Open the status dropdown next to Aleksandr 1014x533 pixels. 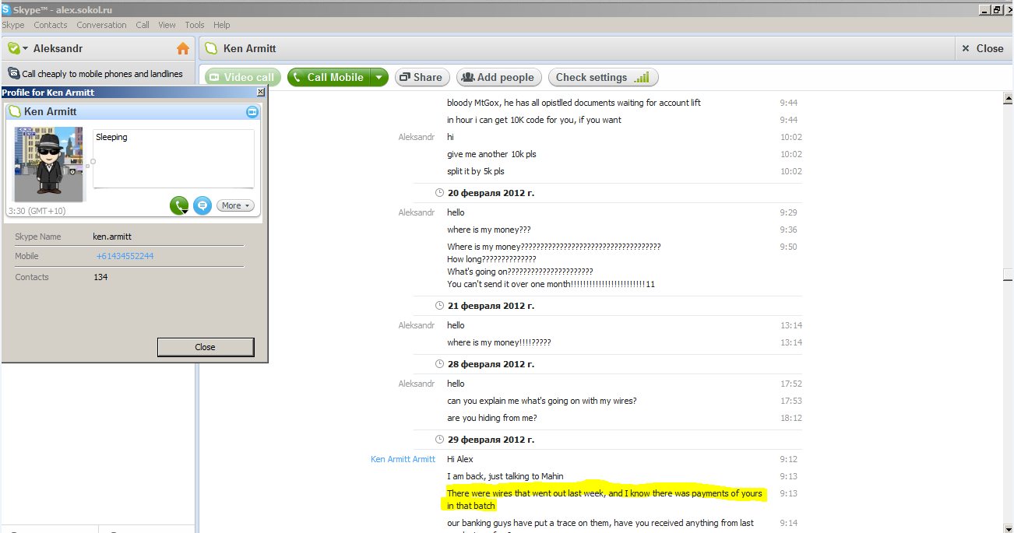coord(26,48)
